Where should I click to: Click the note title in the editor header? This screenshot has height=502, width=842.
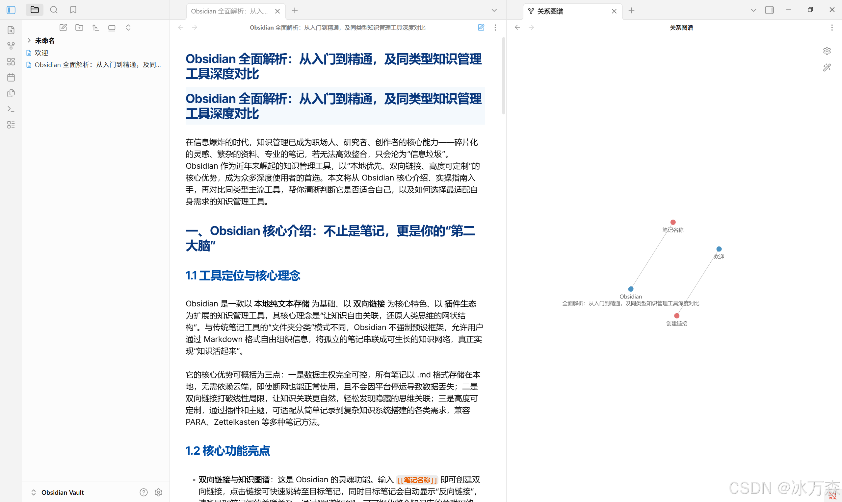[x=338, y=28]
